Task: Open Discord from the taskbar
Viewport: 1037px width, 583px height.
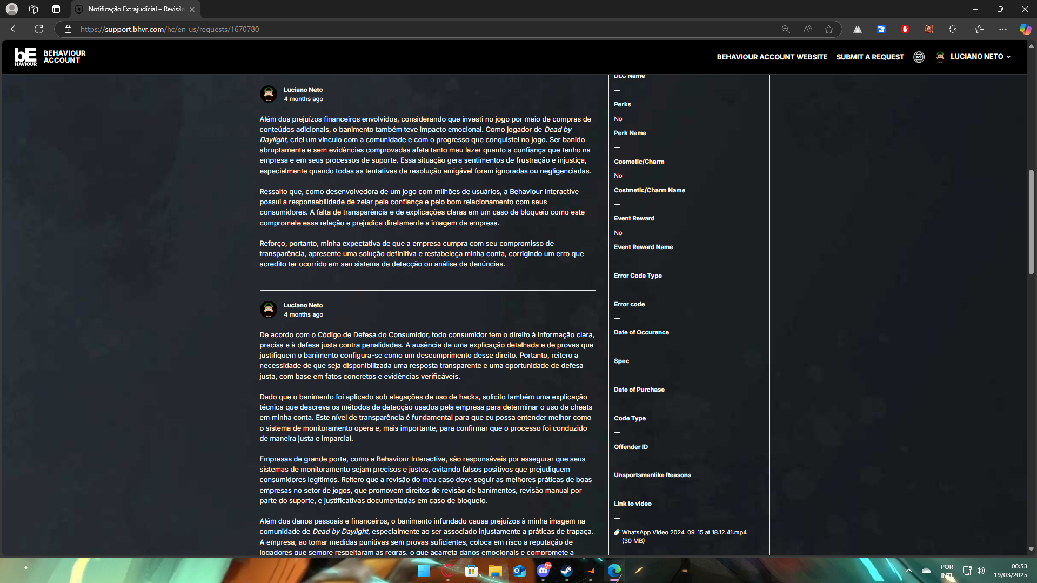Action: pyautogui.click(x=543, y=571)
